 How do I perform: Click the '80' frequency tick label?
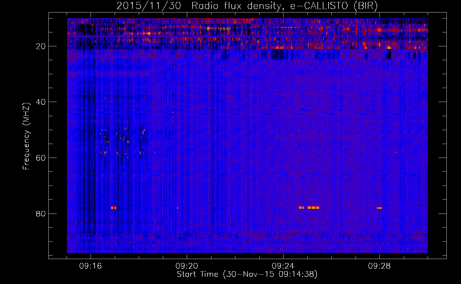[x=41, y=214]
